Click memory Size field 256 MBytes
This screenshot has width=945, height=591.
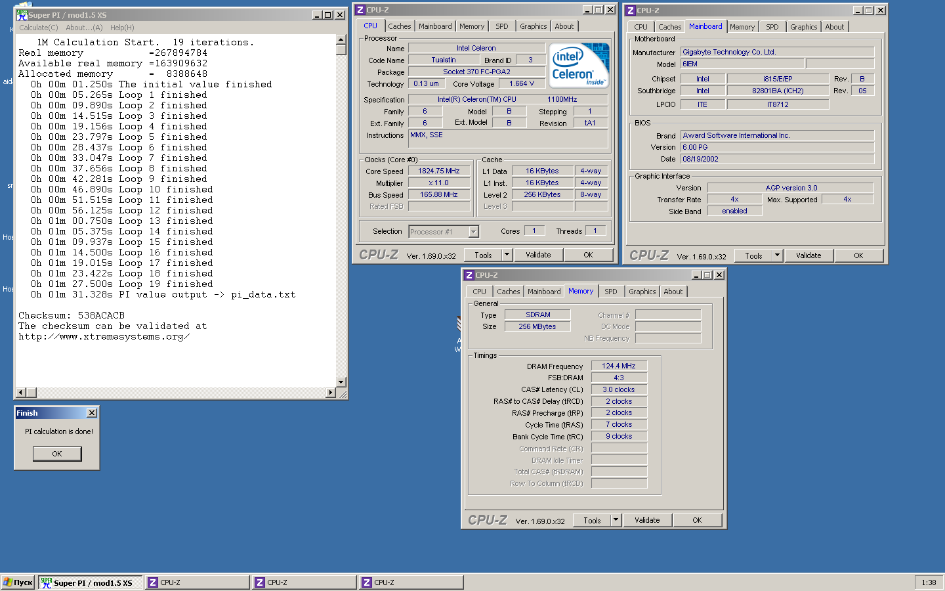[x=537, y=326]
